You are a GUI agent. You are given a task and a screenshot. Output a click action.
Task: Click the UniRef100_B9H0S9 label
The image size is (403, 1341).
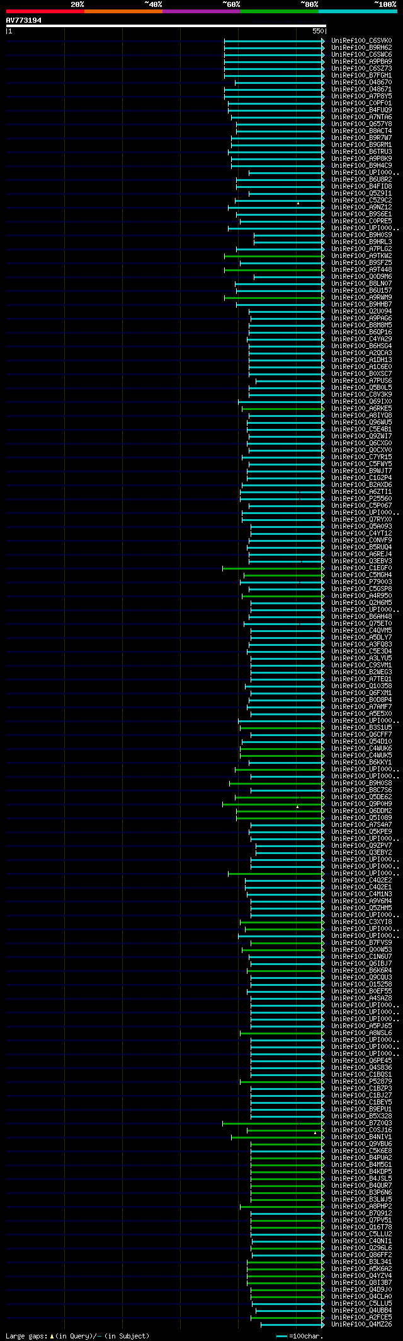361,235
